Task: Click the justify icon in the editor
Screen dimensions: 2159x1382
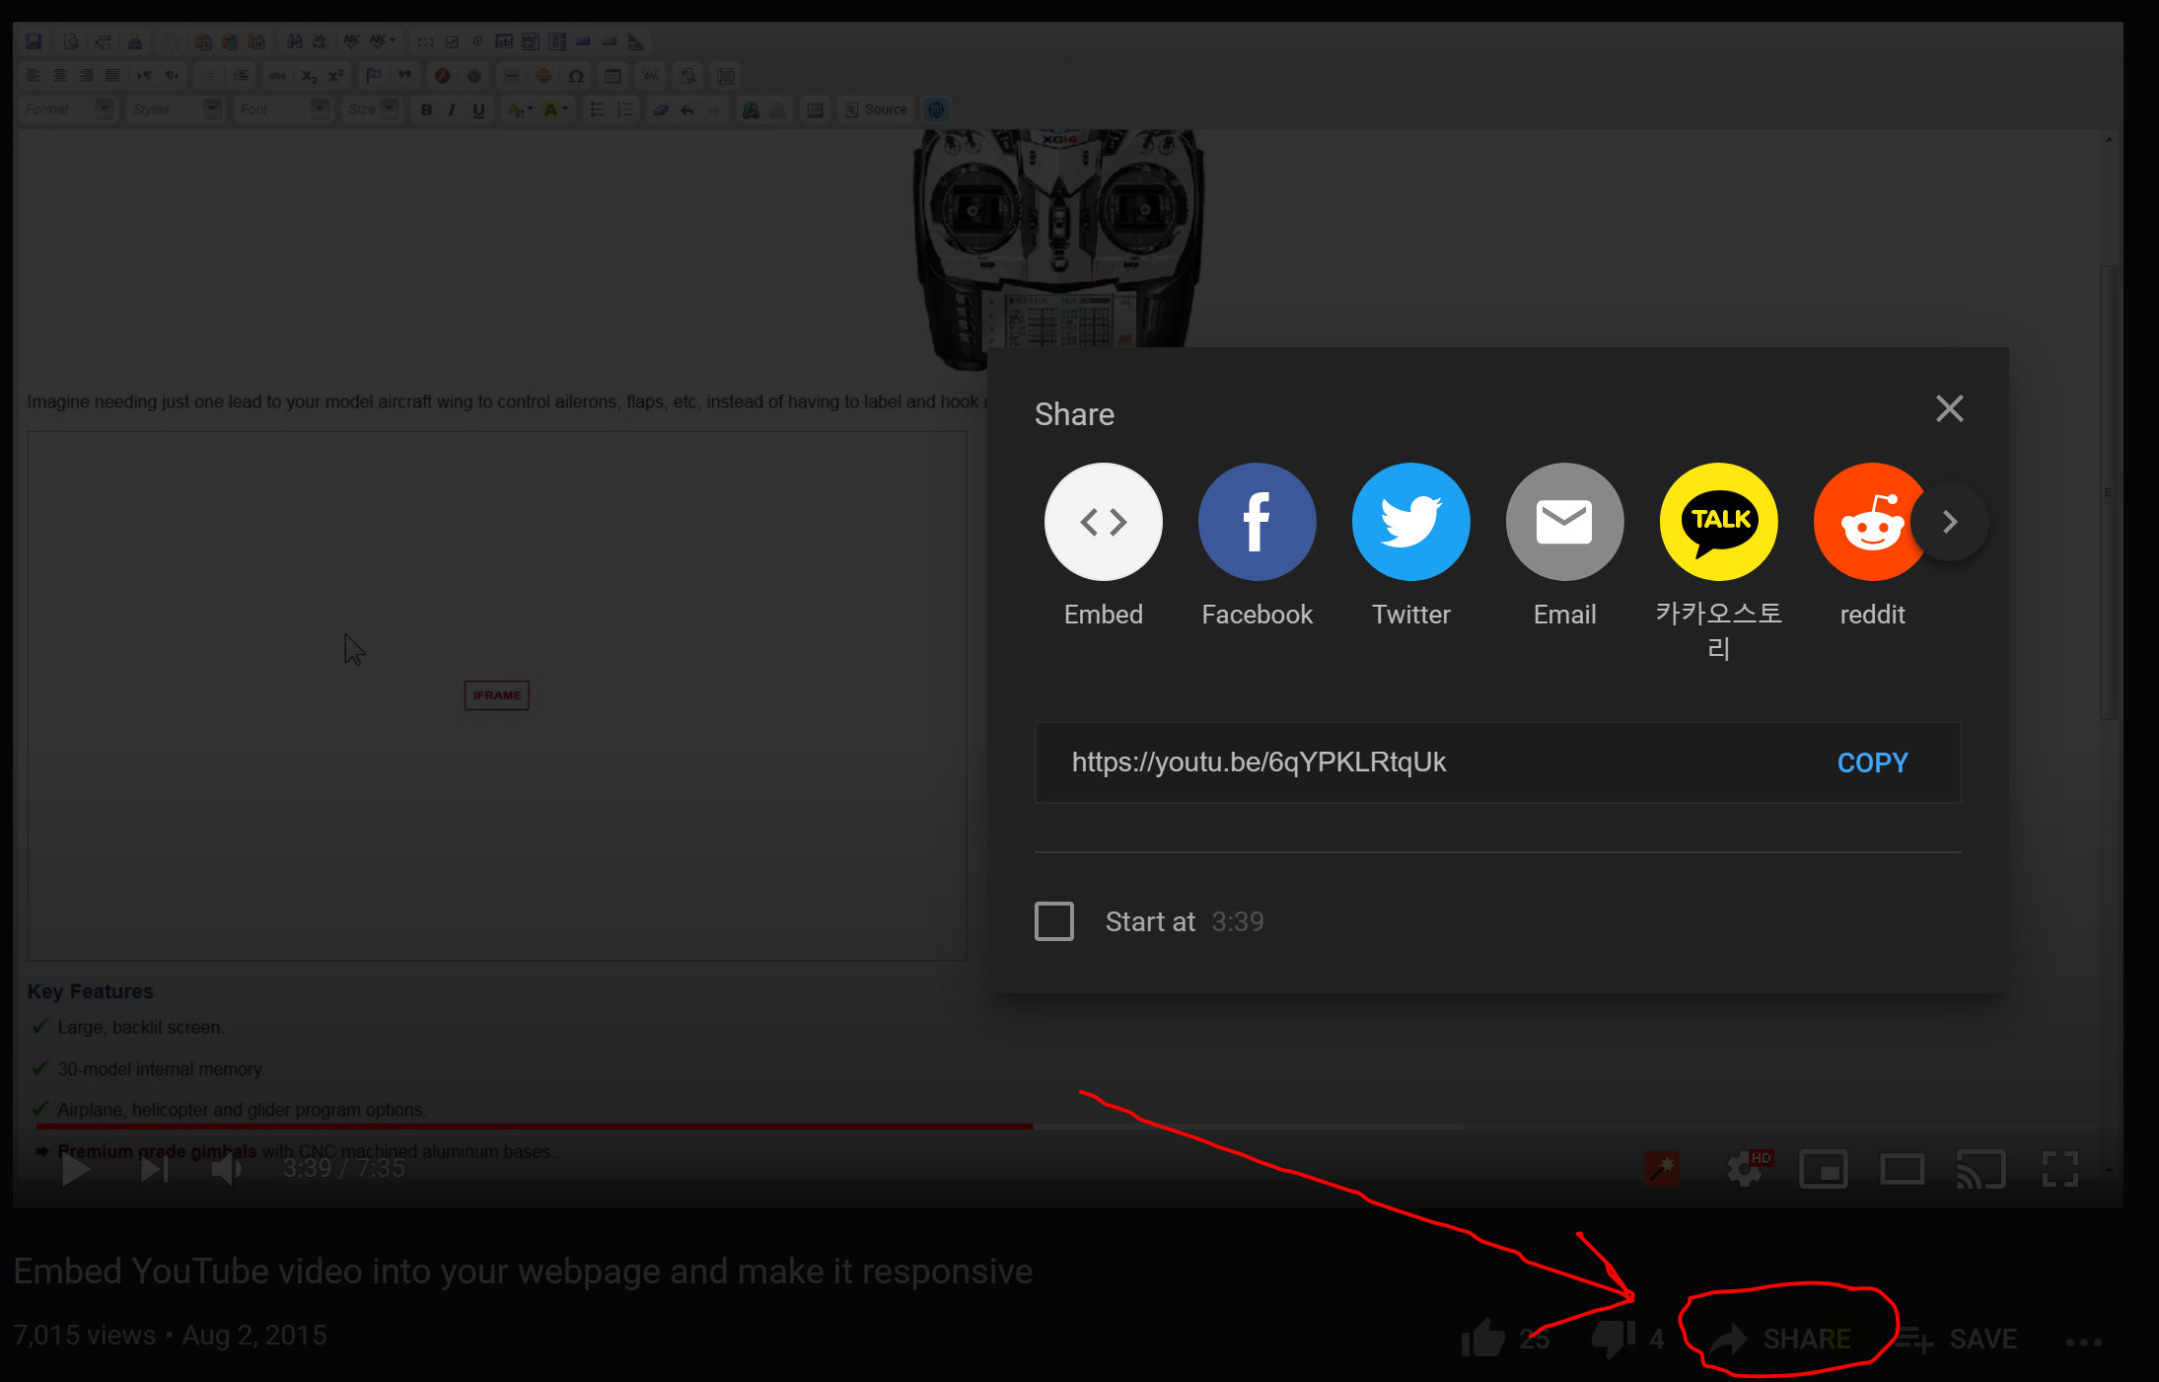Action: (112, 75)
